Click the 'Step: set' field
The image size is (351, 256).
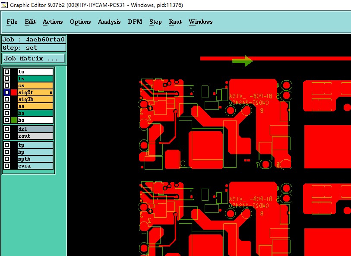pyautogui.click(x=34, y=48)
